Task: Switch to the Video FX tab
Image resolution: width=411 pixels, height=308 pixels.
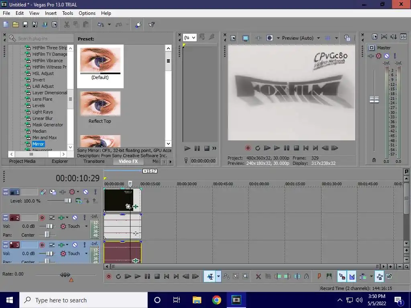Action: coord(128,161)
